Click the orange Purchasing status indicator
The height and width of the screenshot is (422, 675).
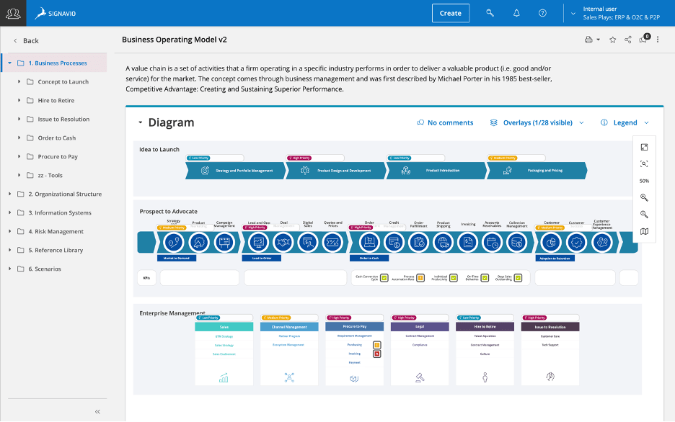pos(376,345)
